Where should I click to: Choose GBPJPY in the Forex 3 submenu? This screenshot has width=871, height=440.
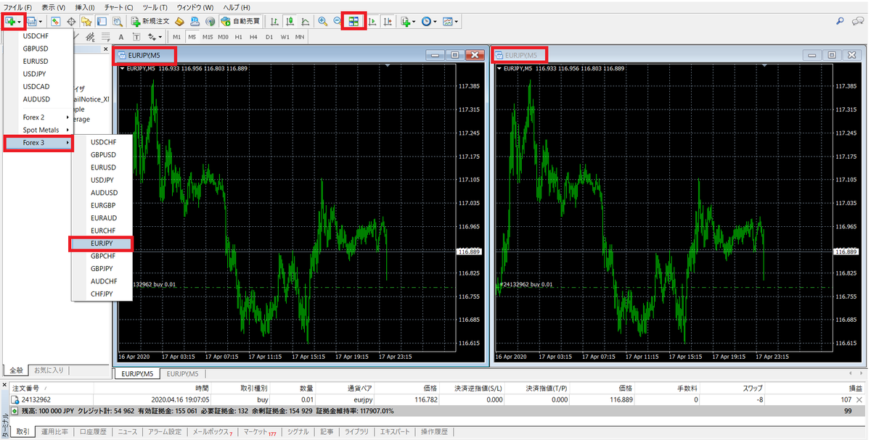coord(102,268)
